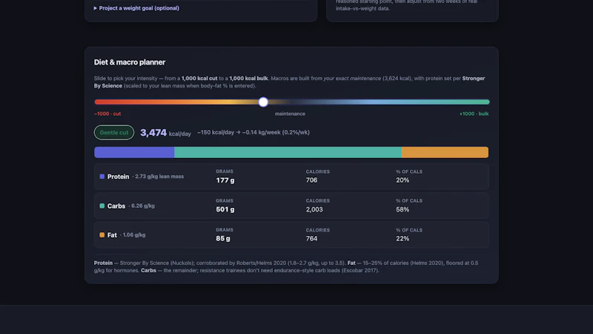Click '−150 kcal/day → −0.14 kg/week' text
593x334 pixels.
[254, 132]
